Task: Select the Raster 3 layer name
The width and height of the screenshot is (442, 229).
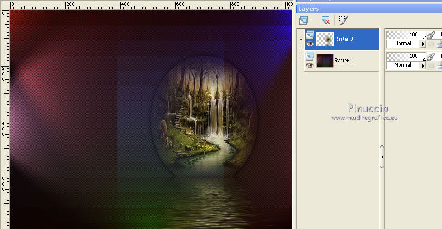Action: coord(344,39)
